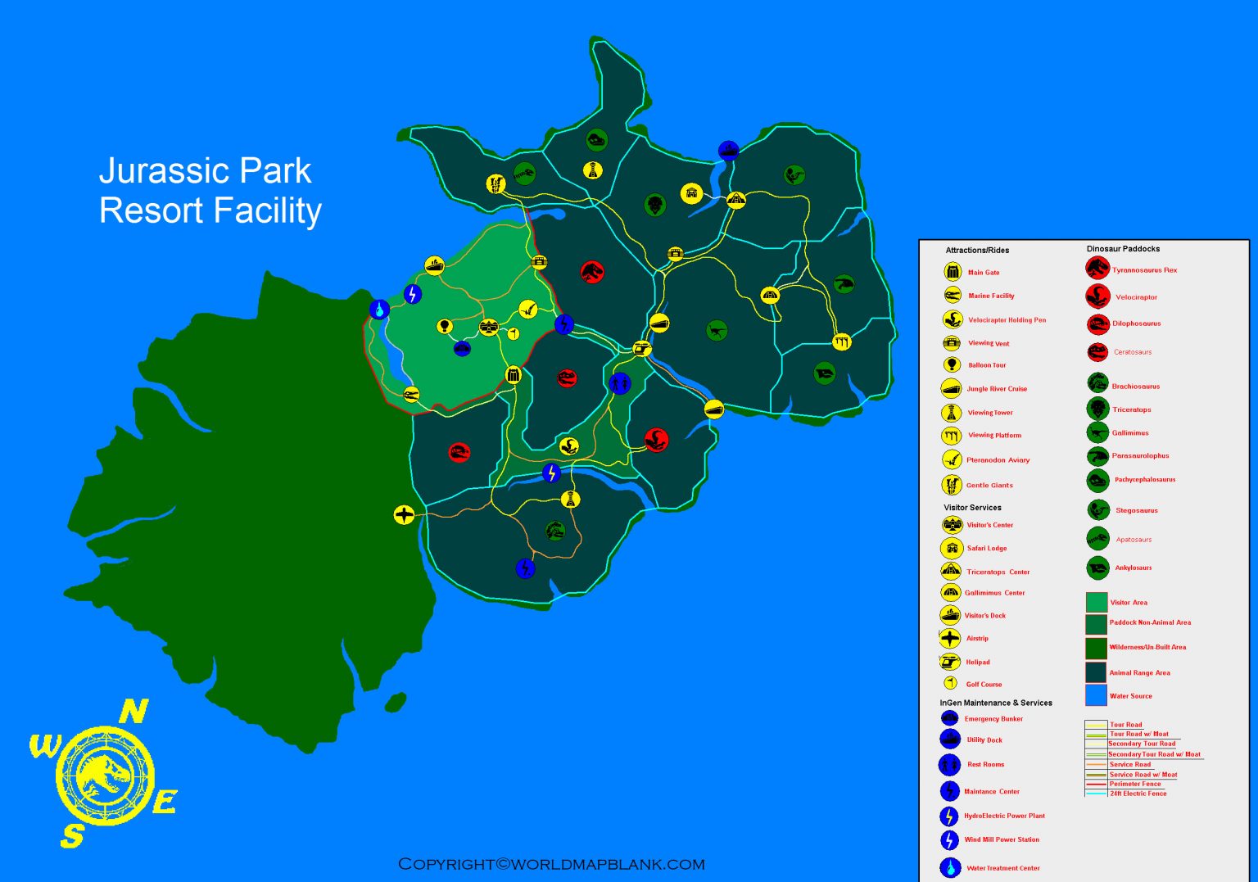The height and width of the screenshot is (882, 1258).
Task: Select the Balloon Tour legend icon
Action: [952, 365]
